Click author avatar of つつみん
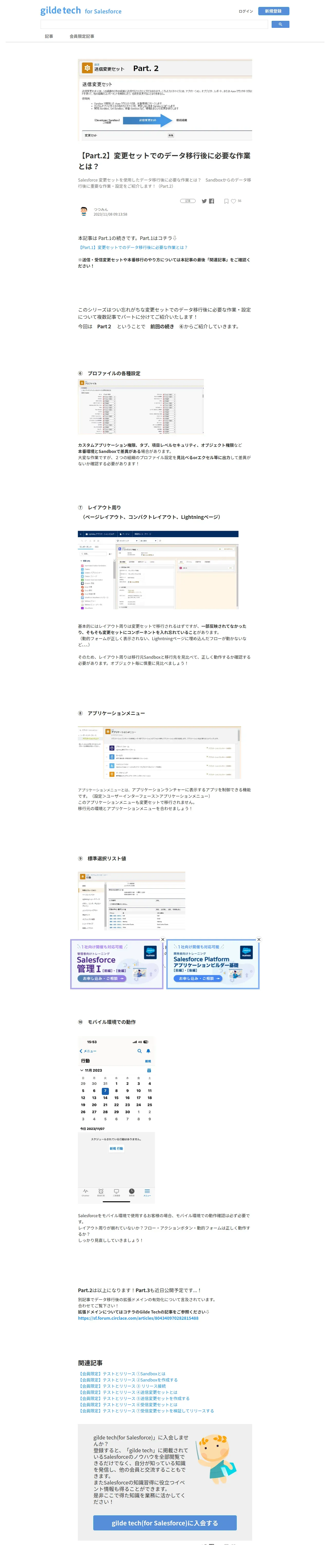 click(83, 211)
